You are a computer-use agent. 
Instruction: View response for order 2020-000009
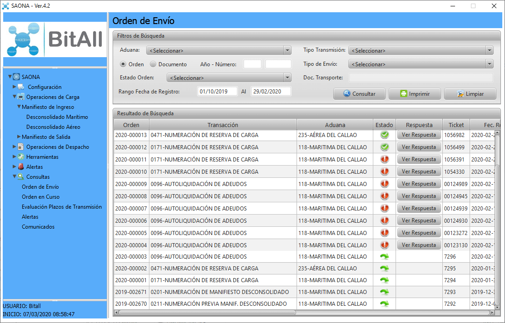(419, 184)
